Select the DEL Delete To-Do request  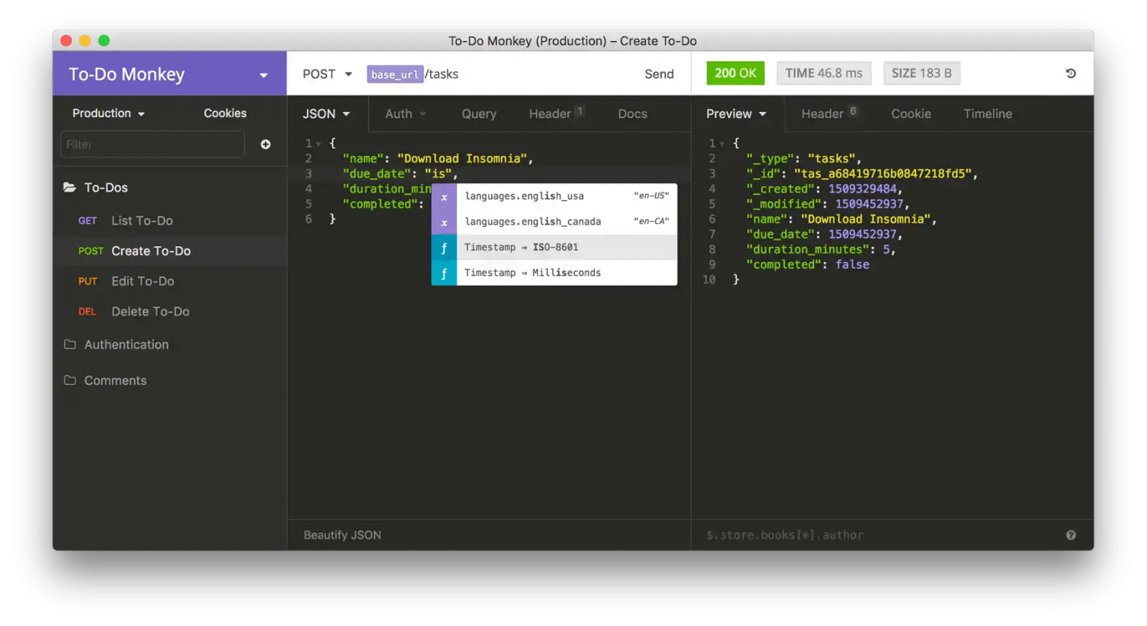[x=170, y=311]
